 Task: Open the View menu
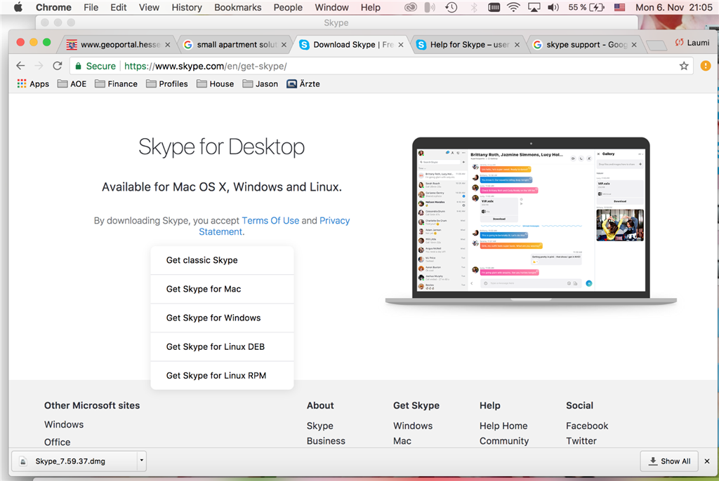149,7
